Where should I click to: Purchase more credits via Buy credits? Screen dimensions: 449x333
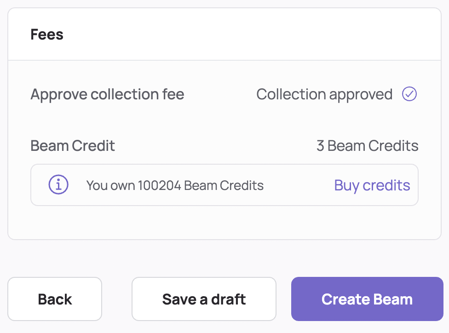372,185
